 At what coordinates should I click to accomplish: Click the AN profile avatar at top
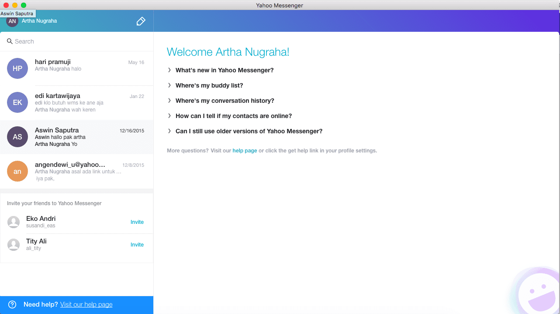tap(12, 22)
